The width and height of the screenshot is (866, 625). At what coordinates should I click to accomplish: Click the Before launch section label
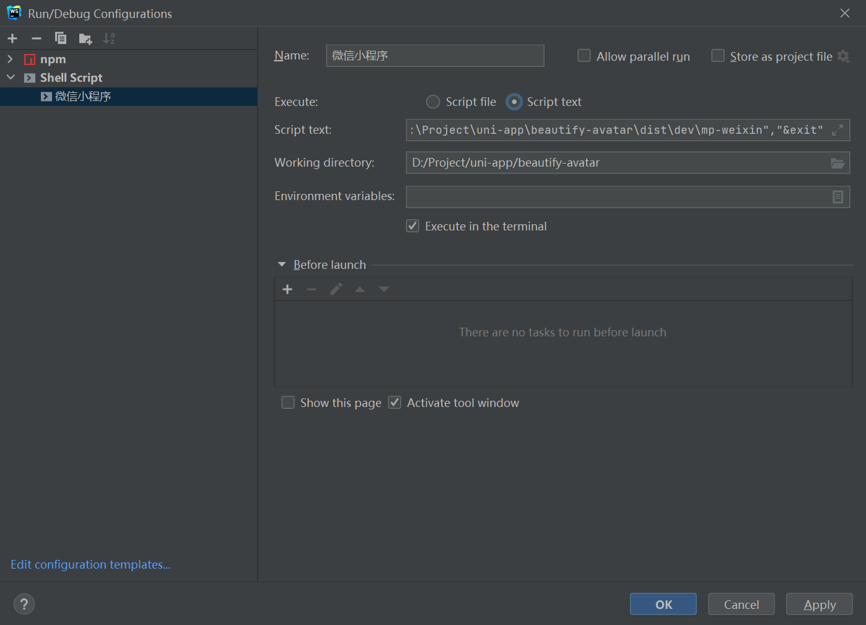330,264
